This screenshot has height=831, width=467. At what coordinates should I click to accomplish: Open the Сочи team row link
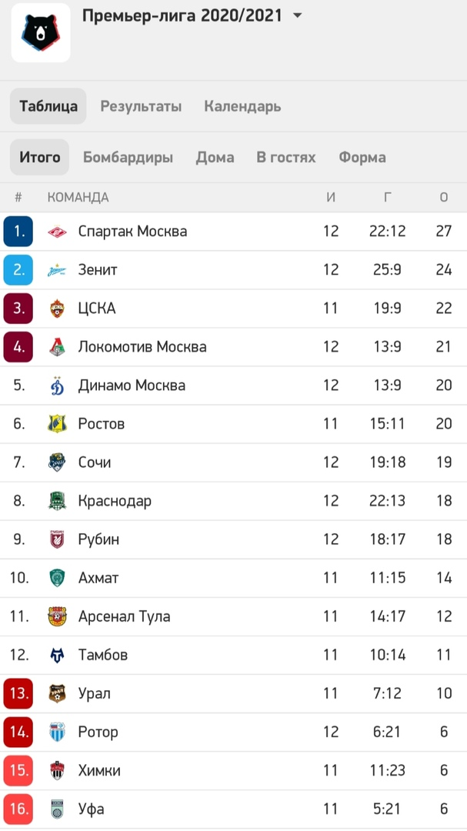tap(233, 462)
